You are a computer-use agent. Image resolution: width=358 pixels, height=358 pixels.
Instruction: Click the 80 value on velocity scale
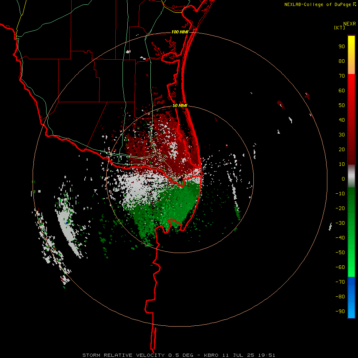click(342, 61)
